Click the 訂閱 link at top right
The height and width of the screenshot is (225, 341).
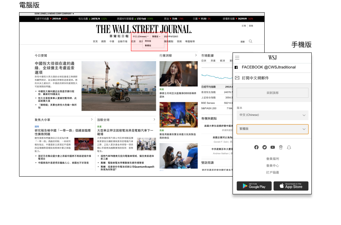[x=244, y=26]
